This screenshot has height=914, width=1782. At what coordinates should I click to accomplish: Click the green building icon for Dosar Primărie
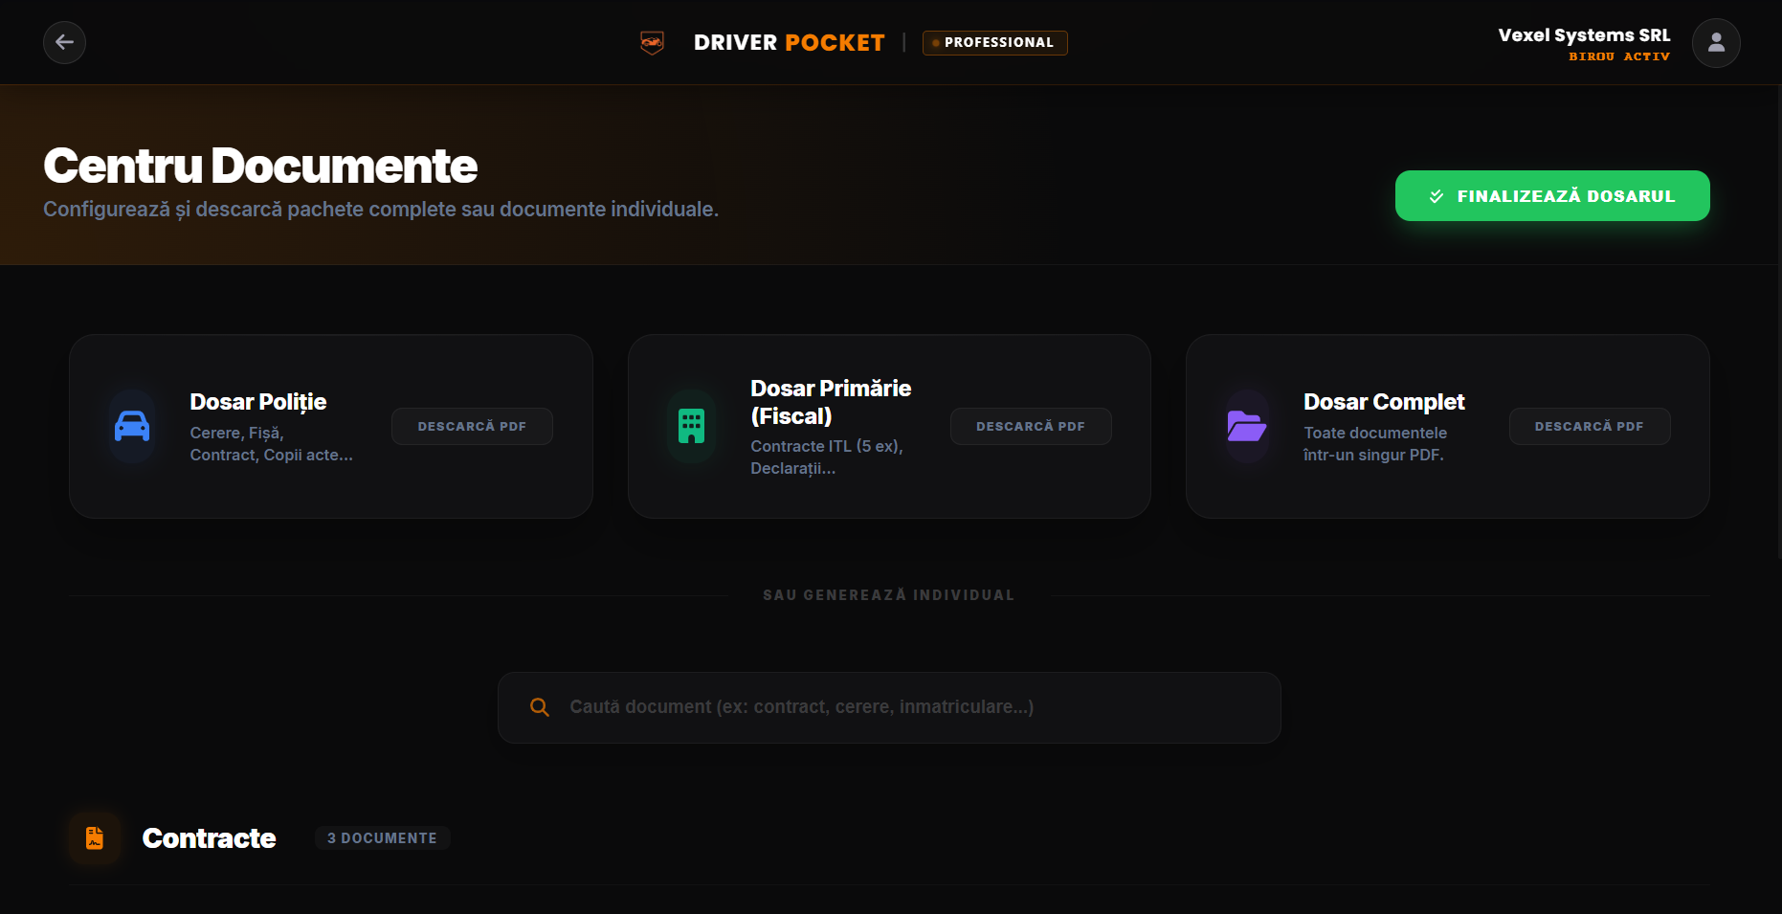[691, 426]
